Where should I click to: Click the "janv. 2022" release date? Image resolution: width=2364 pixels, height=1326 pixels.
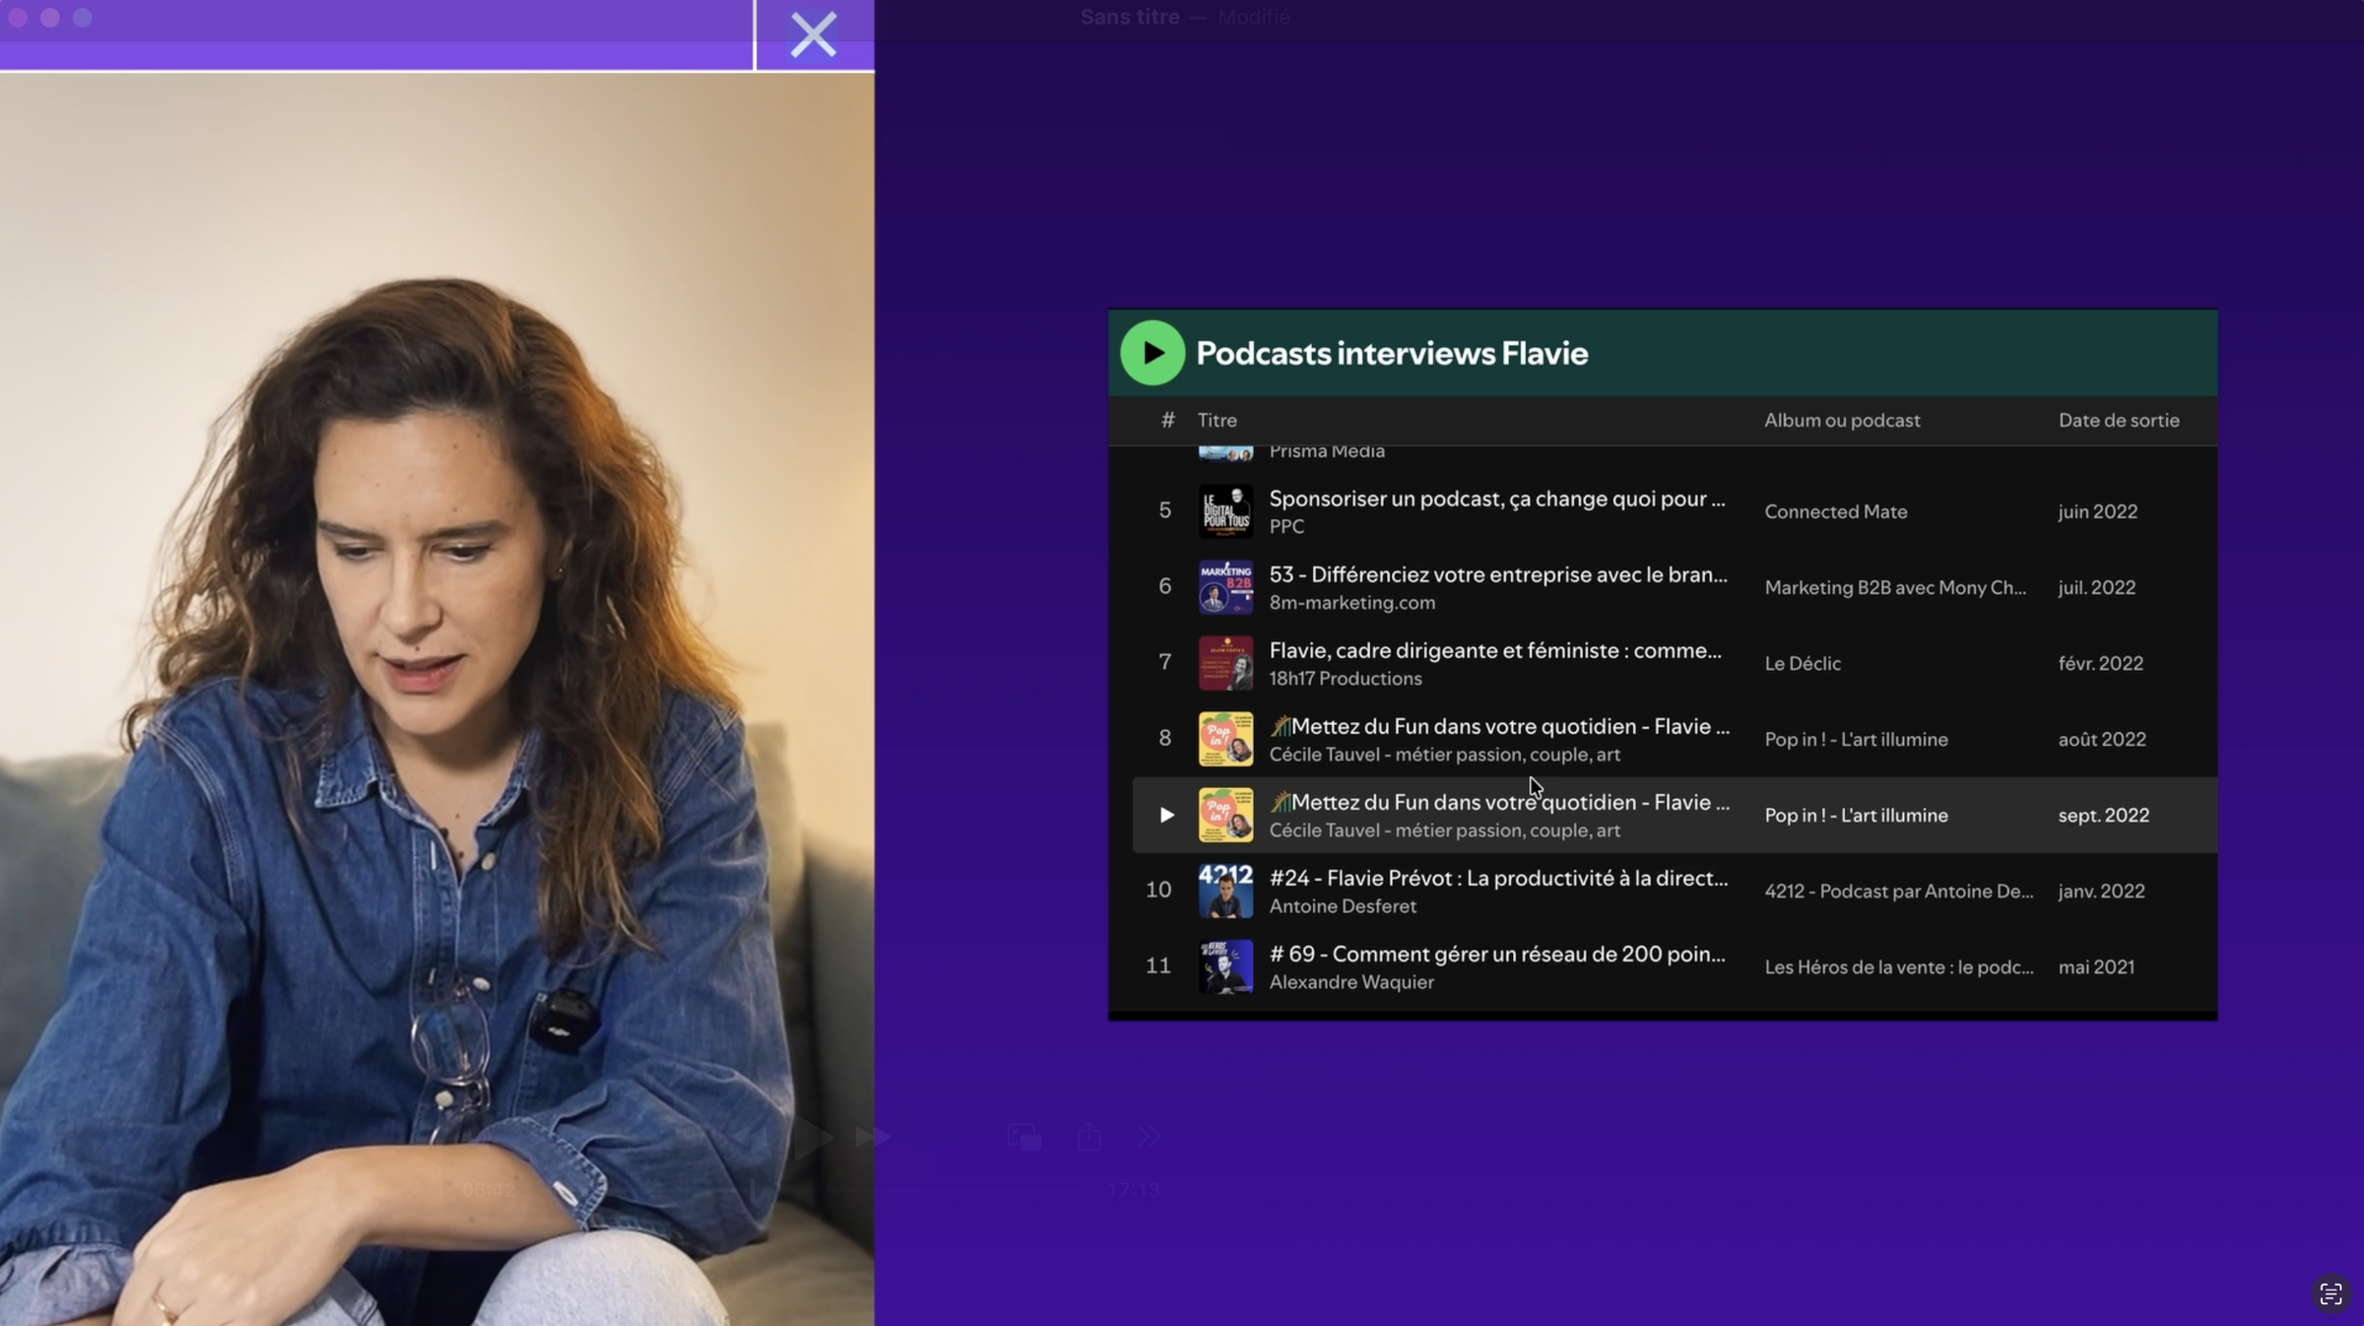pyautogui.click(x=2102, y=891)
